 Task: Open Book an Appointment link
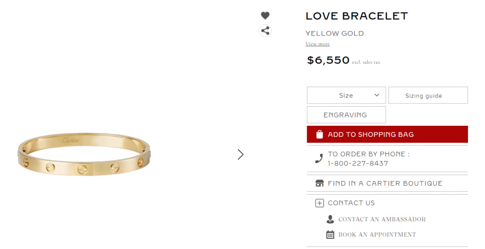tap(377, 235)
